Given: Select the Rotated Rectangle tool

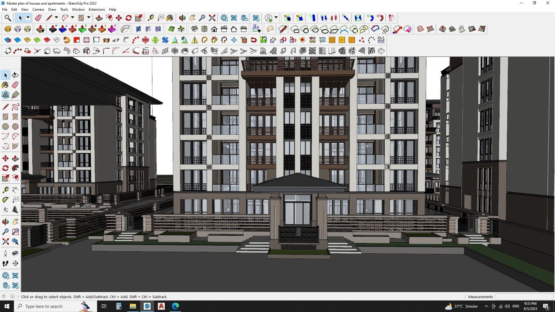Looking at the screenshot, I should (x=15, y=117).
